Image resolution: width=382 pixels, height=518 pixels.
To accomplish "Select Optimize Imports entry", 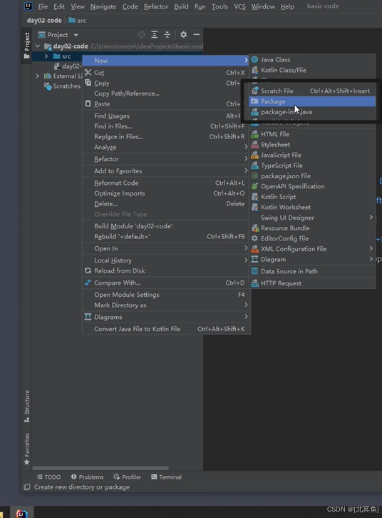I will 165,193.
